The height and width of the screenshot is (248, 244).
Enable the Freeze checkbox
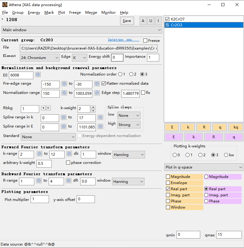(145, 41)
